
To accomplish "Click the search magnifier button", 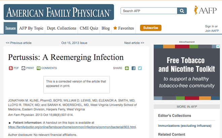I will pos(182,11).
